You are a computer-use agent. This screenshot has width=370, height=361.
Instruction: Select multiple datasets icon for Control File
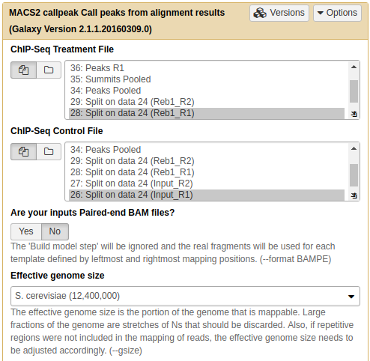[x=23, y=151]
